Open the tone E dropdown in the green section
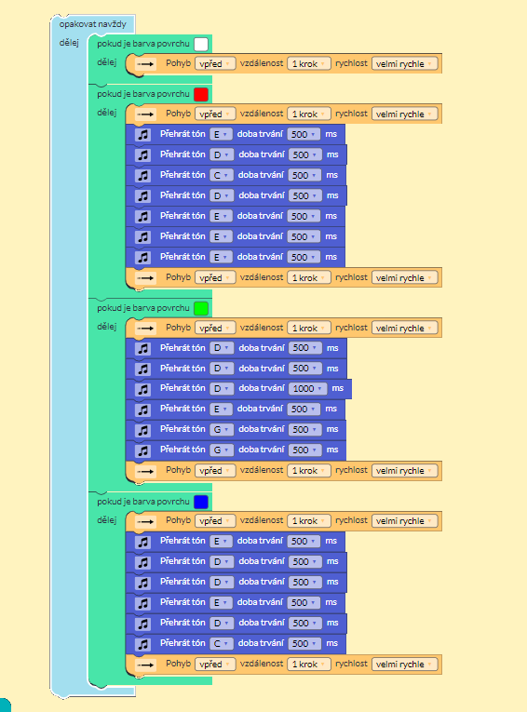527x712 pixels. pyautogui.click(x=221, y=410)
